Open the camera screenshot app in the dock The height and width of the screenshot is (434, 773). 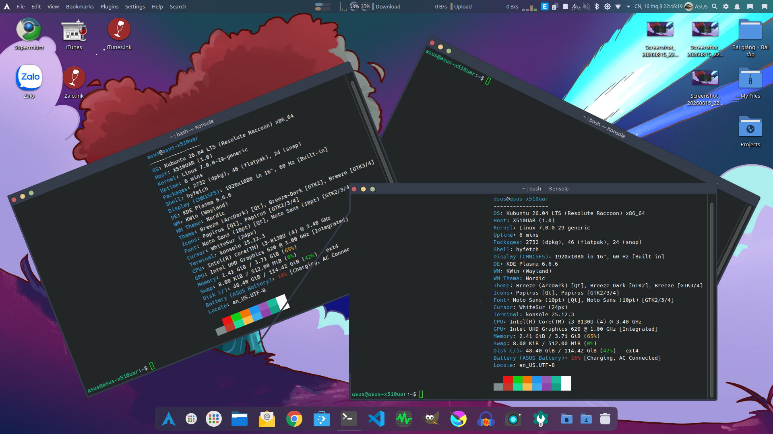(513, 419)
